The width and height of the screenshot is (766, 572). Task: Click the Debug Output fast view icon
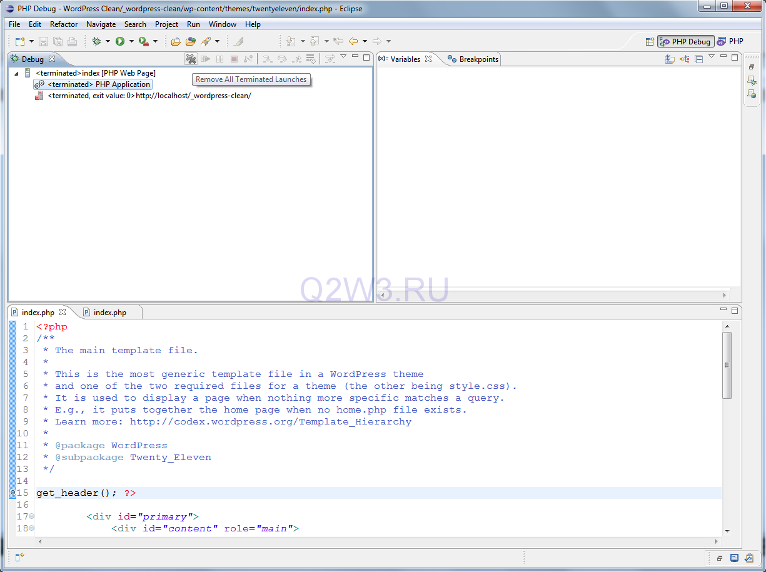(x=752, y=81)
